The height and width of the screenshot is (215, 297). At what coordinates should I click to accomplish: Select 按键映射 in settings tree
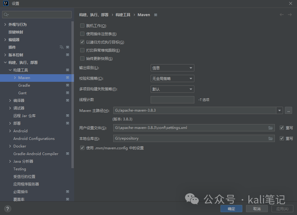pos(16,32)
